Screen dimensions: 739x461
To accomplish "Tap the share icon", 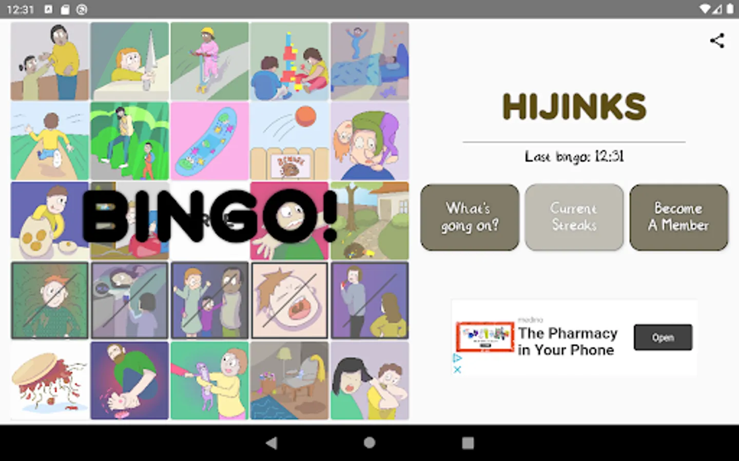I will coord(717,41).
